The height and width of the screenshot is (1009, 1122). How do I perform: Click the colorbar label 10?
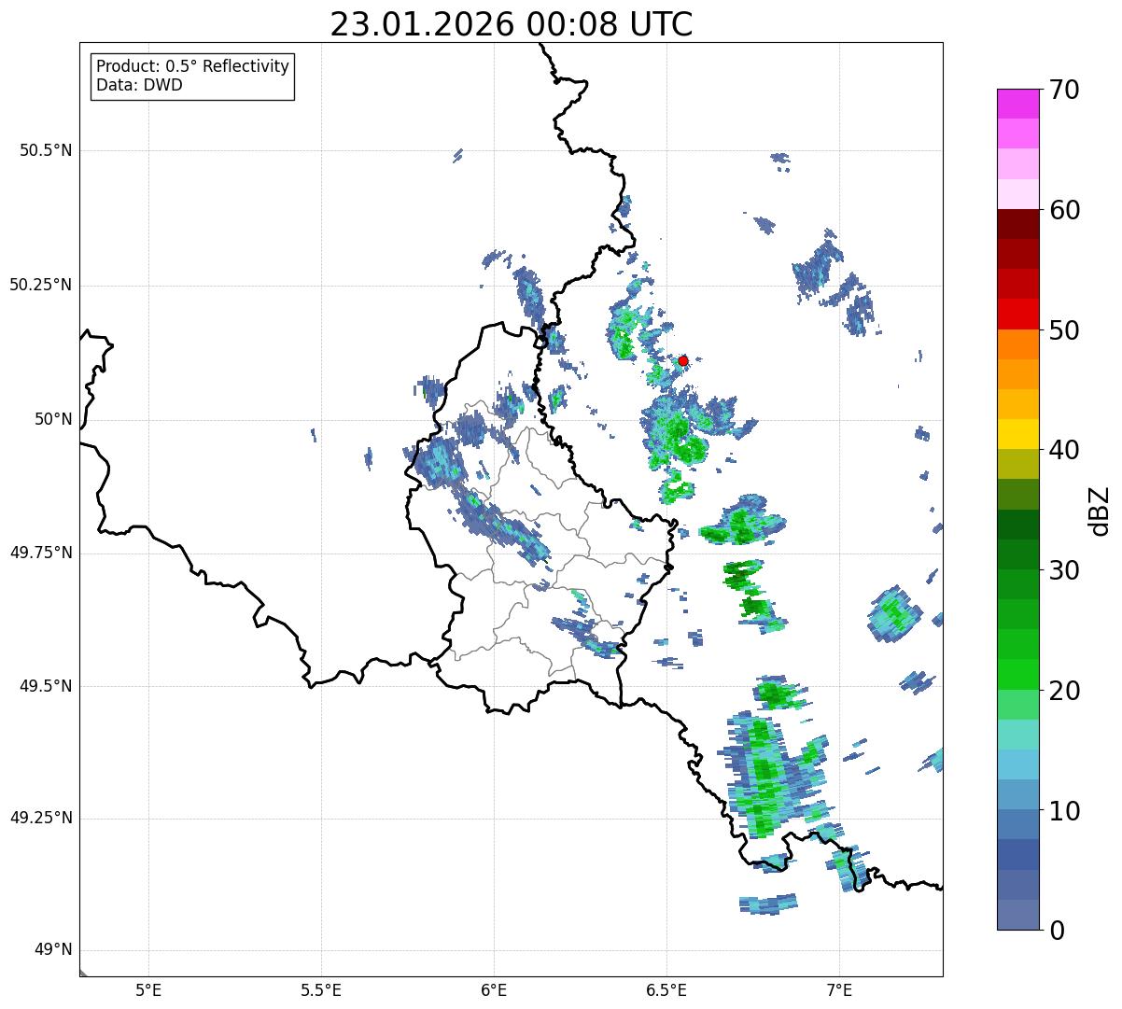click(1064, 811)
